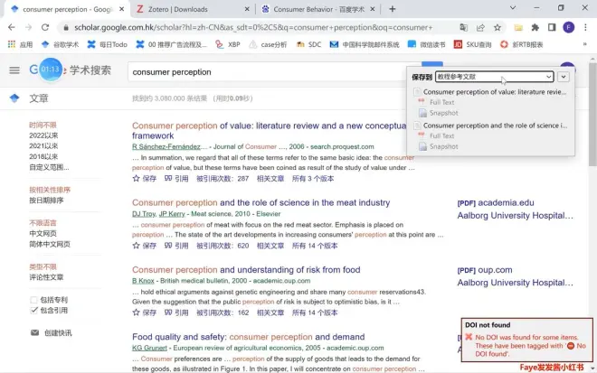597x373 pixels.
Task: Open tab search dropdown arrow
Action: (513, 7)
